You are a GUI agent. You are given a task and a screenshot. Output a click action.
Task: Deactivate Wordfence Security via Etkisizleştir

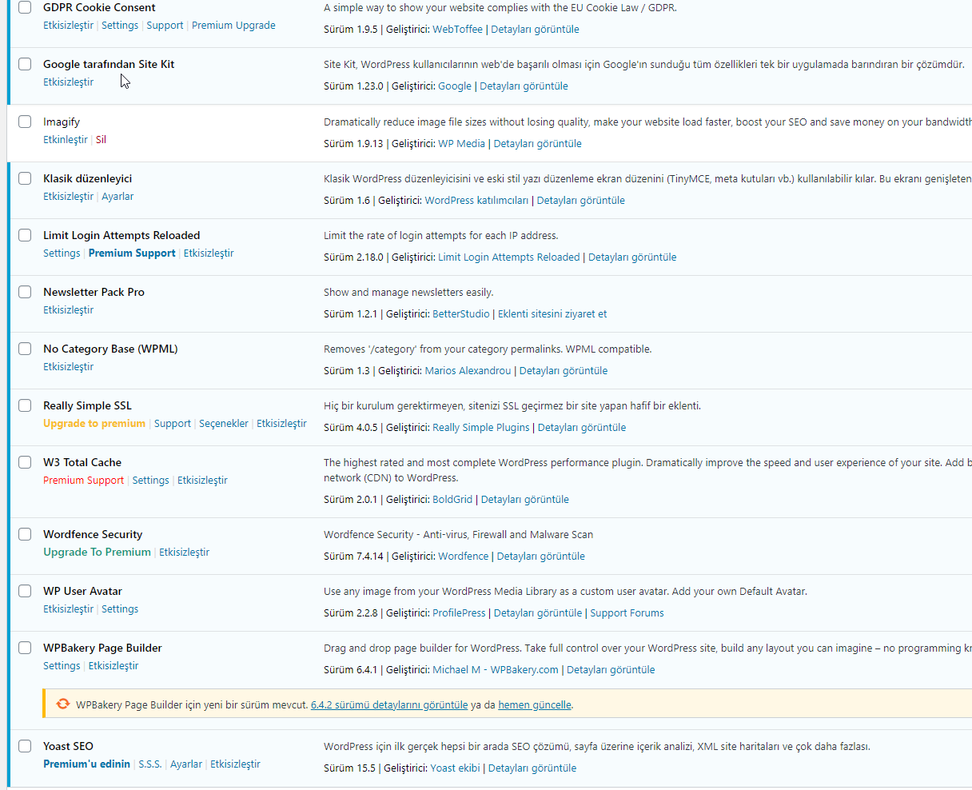coord(184,552)
